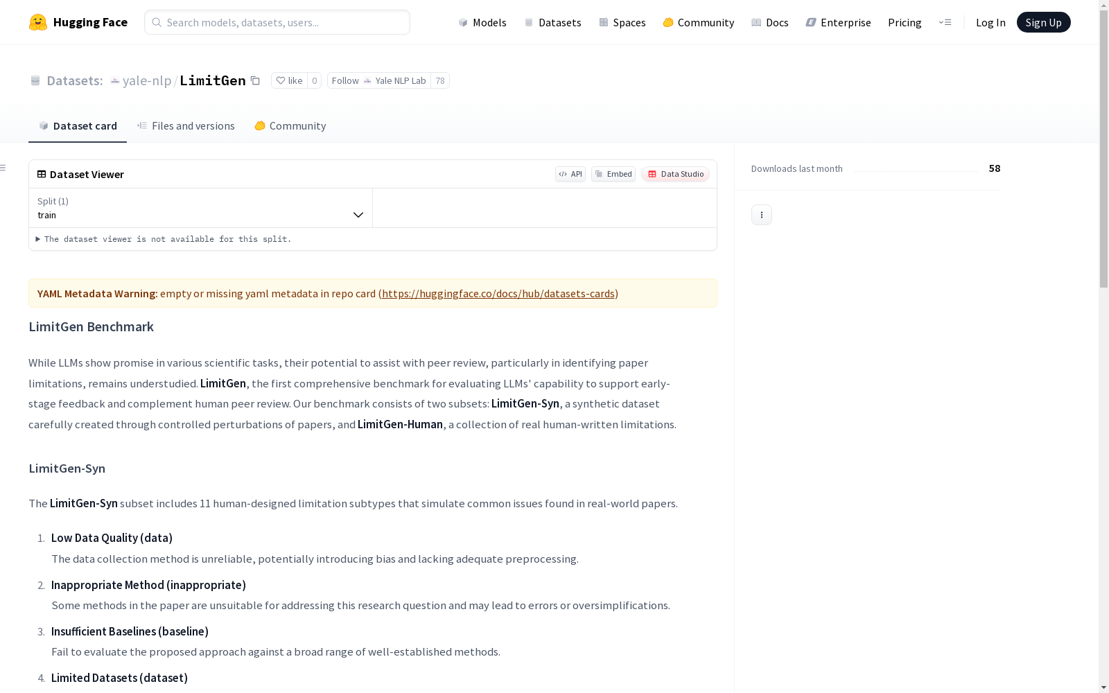Image resolution: width=1109 pixels, height=693 pixels.
Task: Toggle the table of contents icon at the left edge
Action: [x=3, y=168]
